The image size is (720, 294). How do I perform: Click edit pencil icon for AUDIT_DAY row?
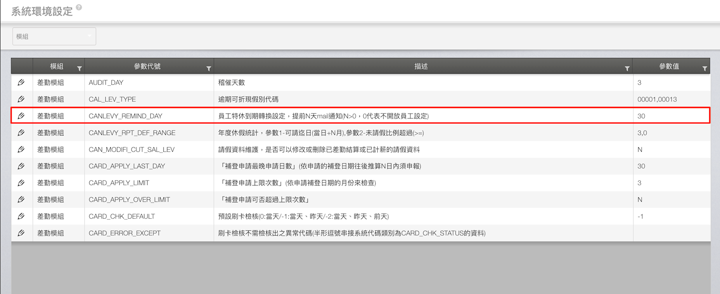[21, 83]
